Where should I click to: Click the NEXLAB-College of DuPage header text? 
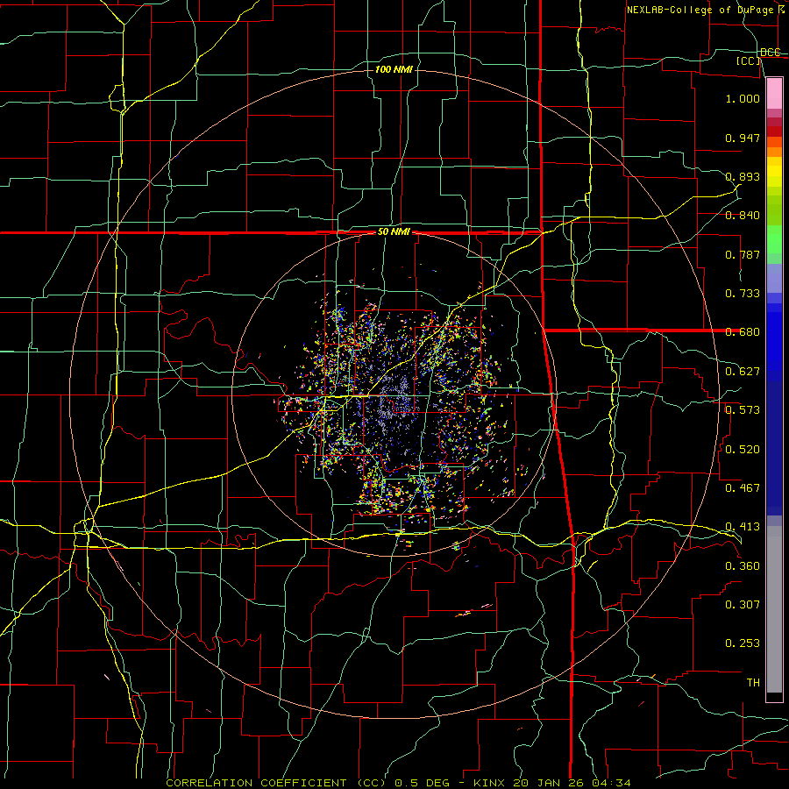[700, 10]
